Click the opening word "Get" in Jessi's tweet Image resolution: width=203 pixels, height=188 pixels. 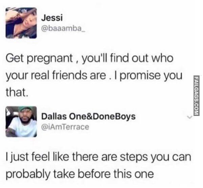coord(15,58)
